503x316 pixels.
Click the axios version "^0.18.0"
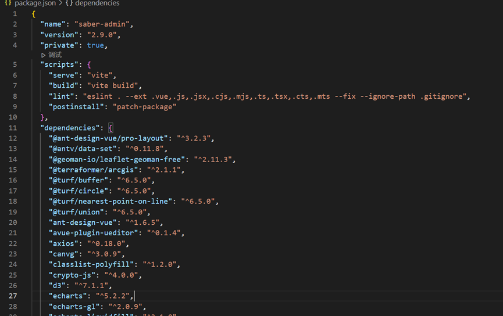tap(107, 243)
